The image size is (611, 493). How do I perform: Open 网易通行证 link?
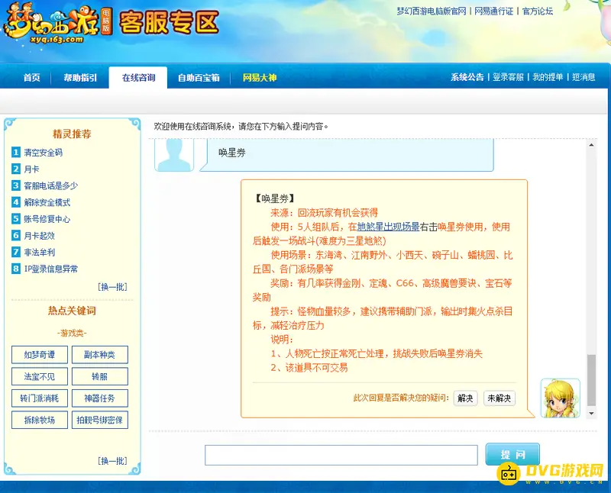(x=493, y=11)
